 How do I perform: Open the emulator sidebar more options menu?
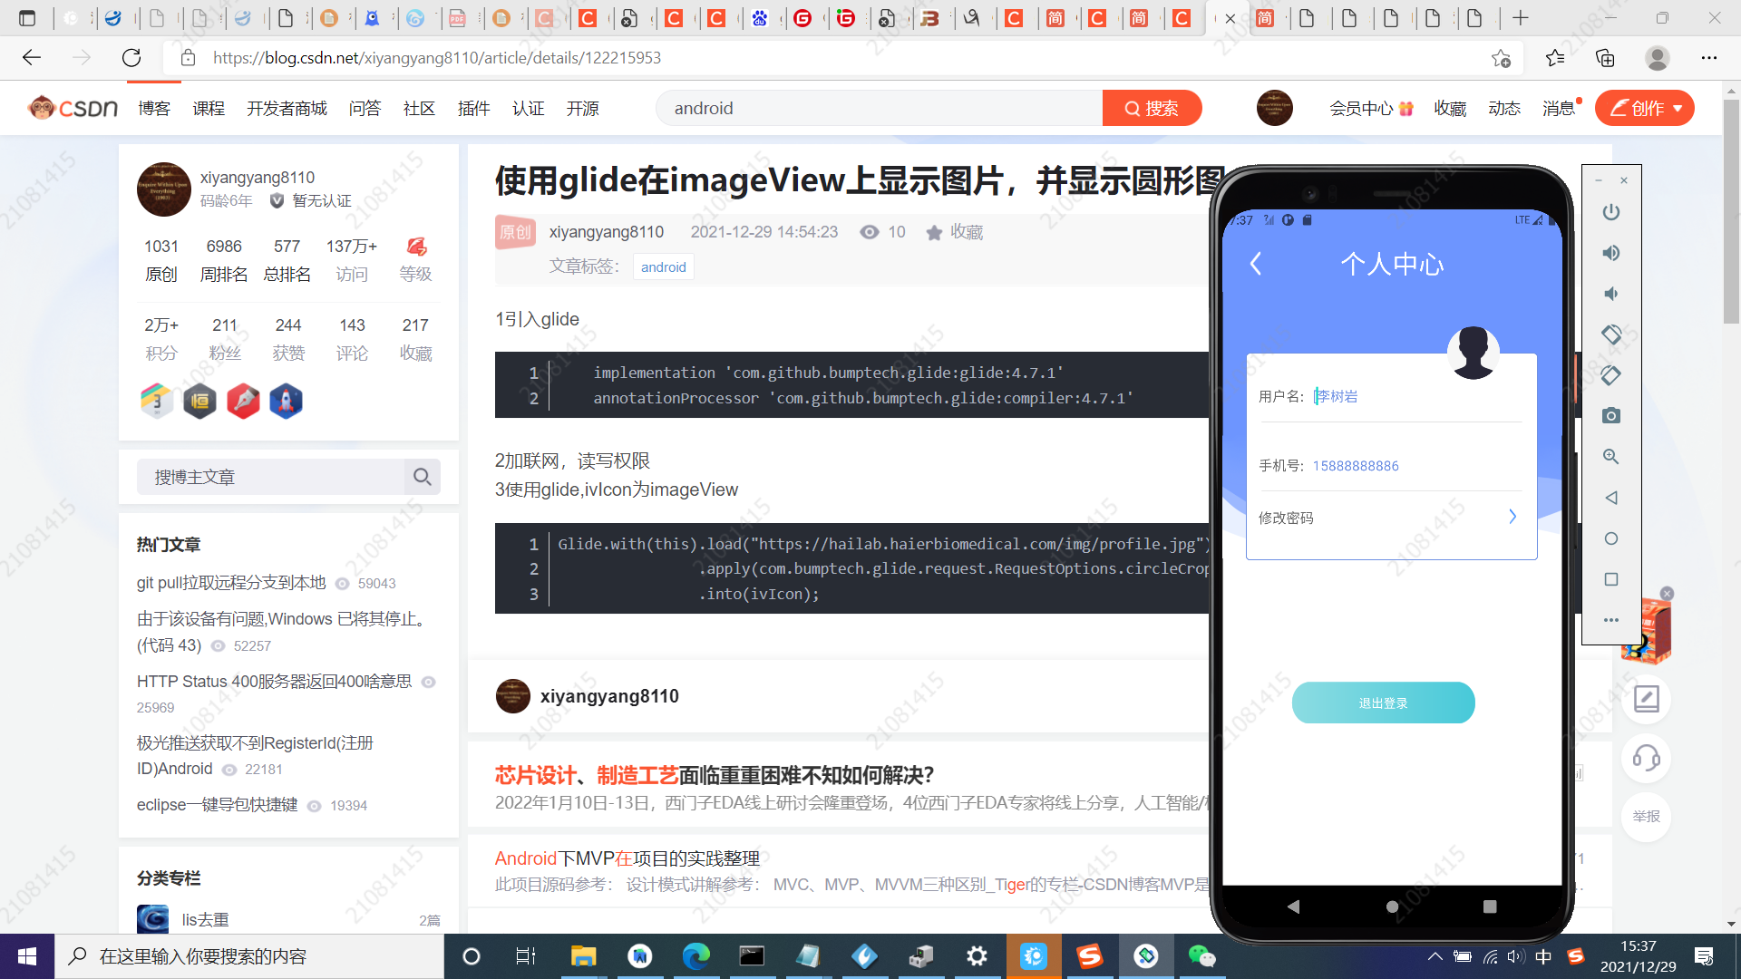pyautogui.click(x=1611, y=620)
